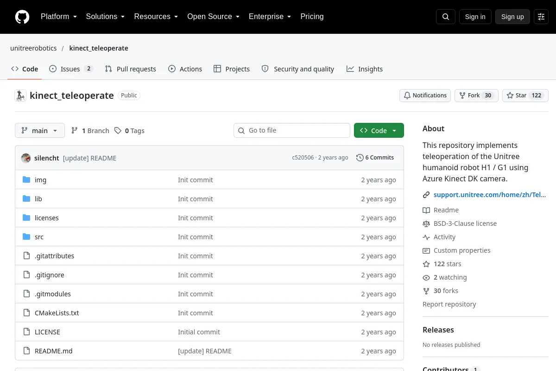Screen dimensions: 556x371
Task: Click the Report repository link
Action: point(449,304)
